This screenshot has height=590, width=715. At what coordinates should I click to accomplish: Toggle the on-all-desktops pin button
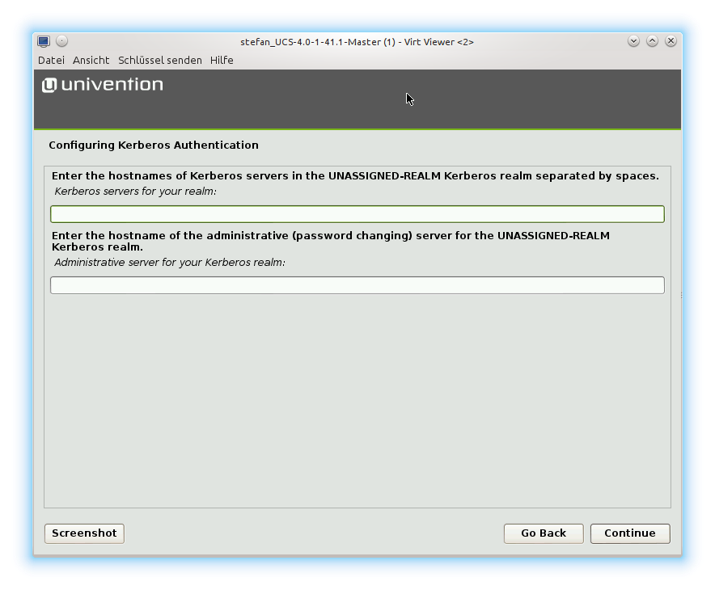[62, 41]
